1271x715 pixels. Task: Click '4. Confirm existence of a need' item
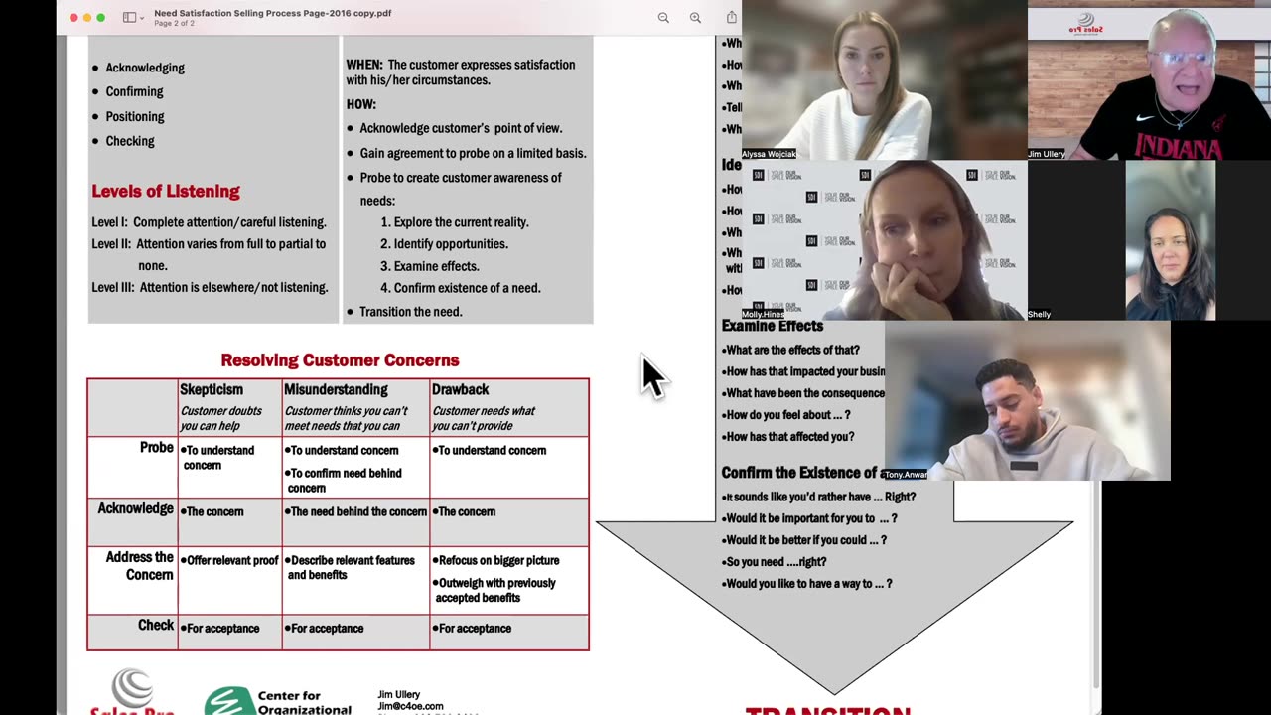coord(461,288)
